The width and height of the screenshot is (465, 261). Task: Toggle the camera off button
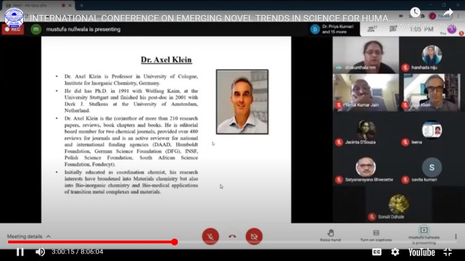point(254,237)
